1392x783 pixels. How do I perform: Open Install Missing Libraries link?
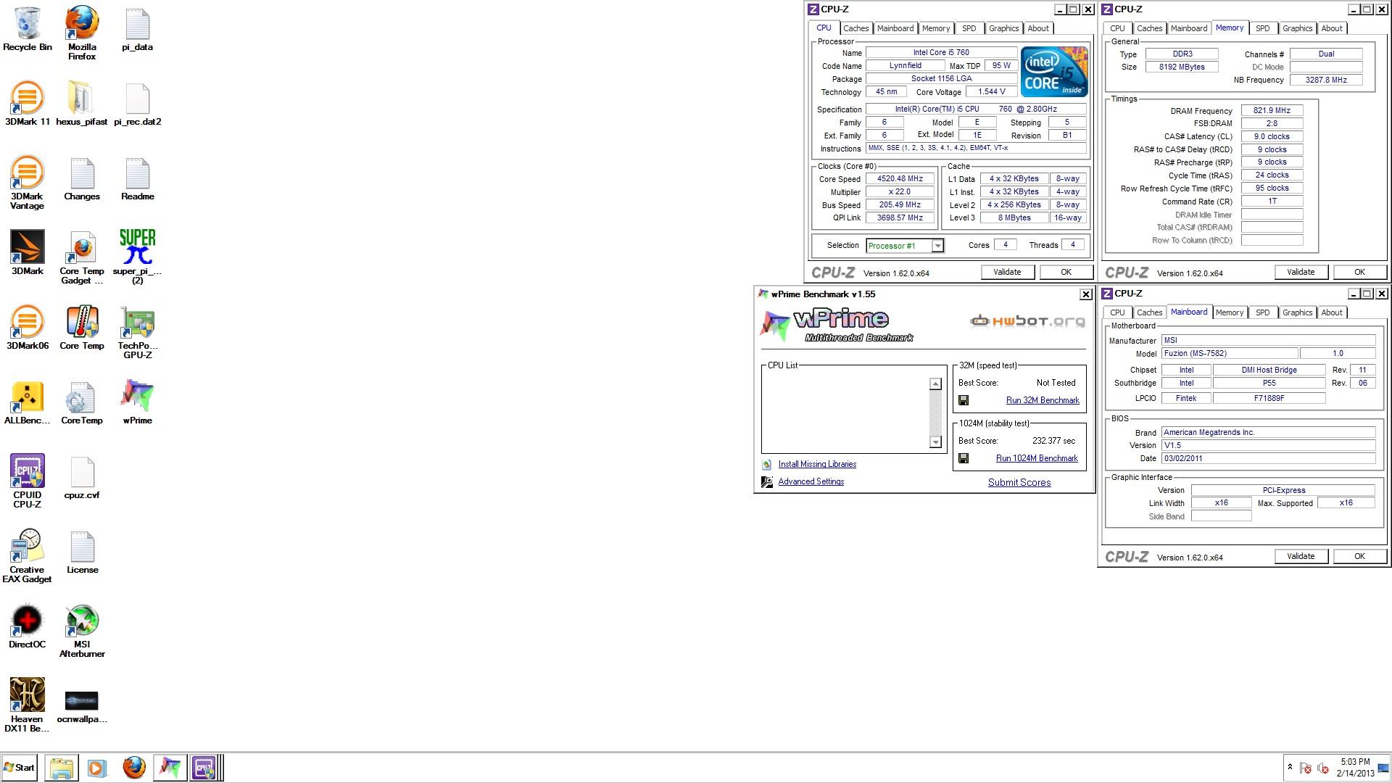click(x=817, y=464)
